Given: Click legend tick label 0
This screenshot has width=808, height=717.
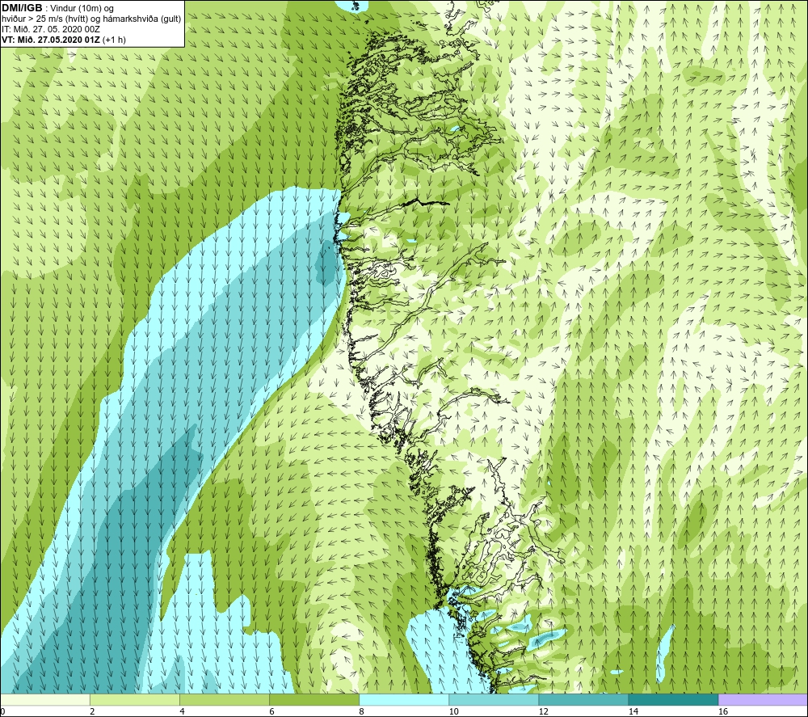Looking at the screenshot, I should tap(2, 711).
